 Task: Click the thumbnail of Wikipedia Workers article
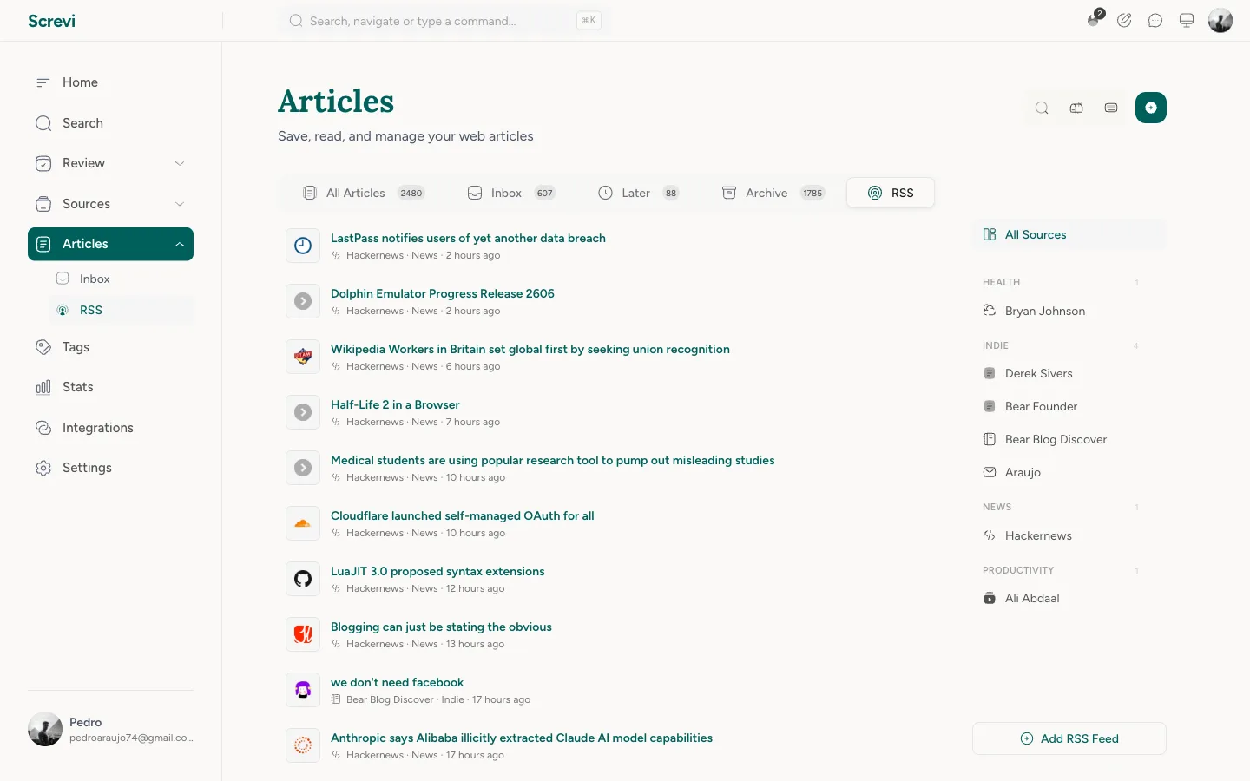pyautogui.click(x=303, y=357)
